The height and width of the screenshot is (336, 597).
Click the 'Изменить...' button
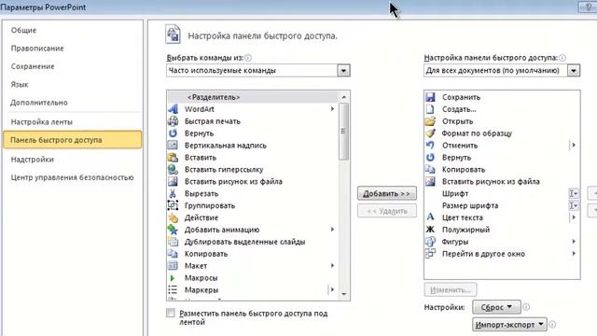[x=451, y=290]
